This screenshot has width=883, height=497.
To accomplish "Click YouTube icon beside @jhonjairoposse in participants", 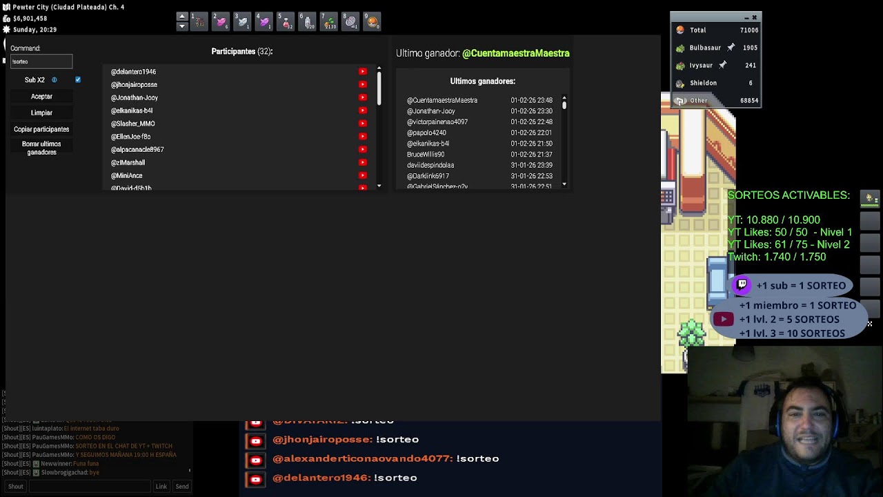I will (363, 85).
